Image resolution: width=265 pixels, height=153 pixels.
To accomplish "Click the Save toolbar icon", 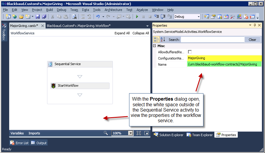I will tap(38, 17).
